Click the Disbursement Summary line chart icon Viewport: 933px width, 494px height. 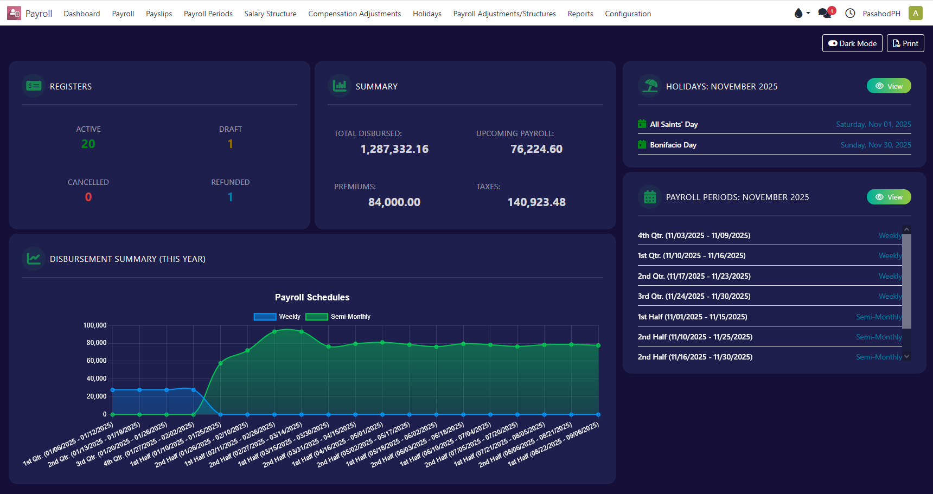(34, 259)
